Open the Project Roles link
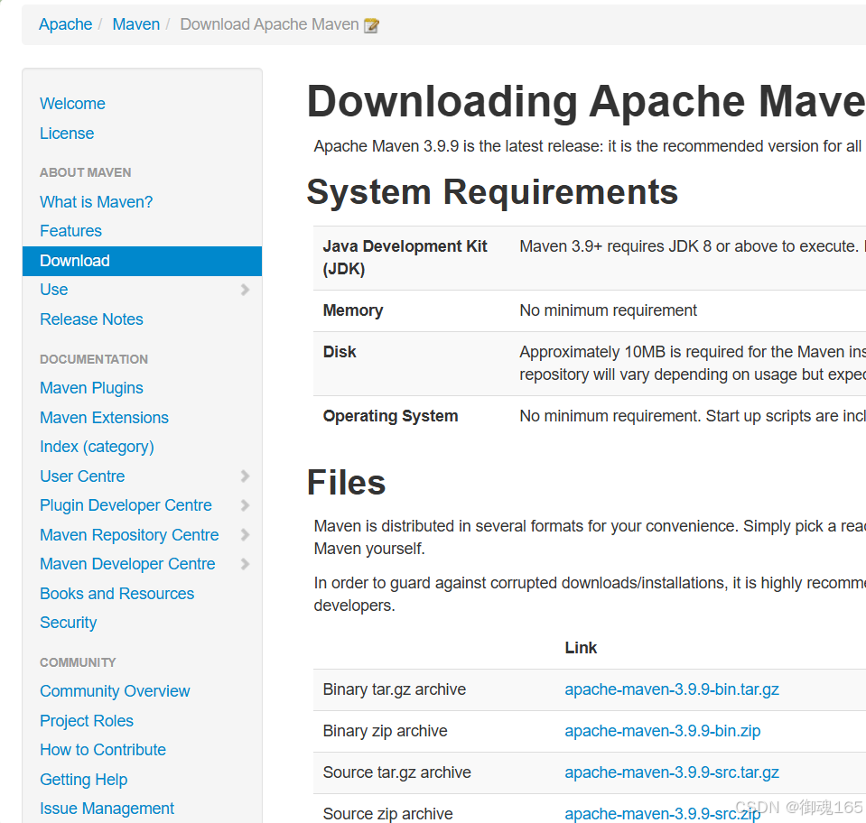This screenshot has width=866, height=823. [87, 721]
